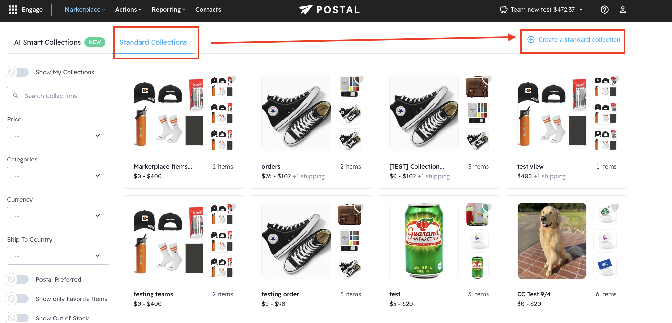Viewport: 672px width, 323px height.
Task: Toggle Show My Collections switch
Action: point(17,72)
